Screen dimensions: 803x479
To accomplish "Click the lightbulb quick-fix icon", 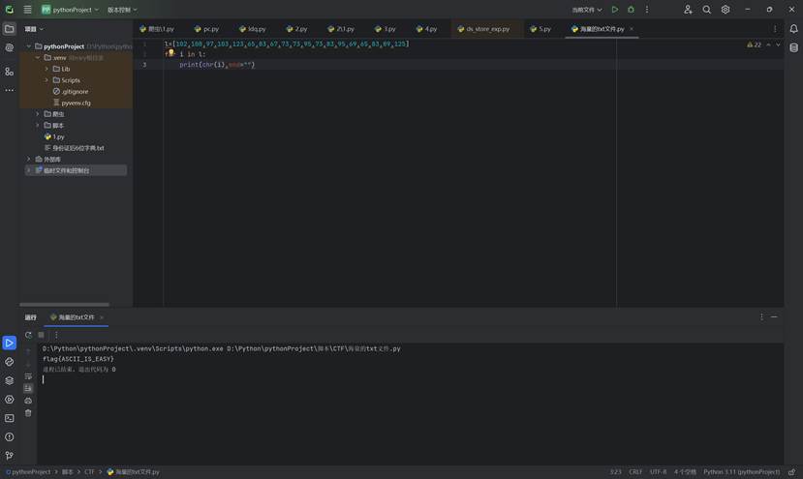I will coord(171,52).
